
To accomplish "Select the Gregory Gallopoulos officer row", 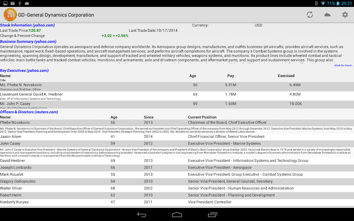I will click(177, 182).
